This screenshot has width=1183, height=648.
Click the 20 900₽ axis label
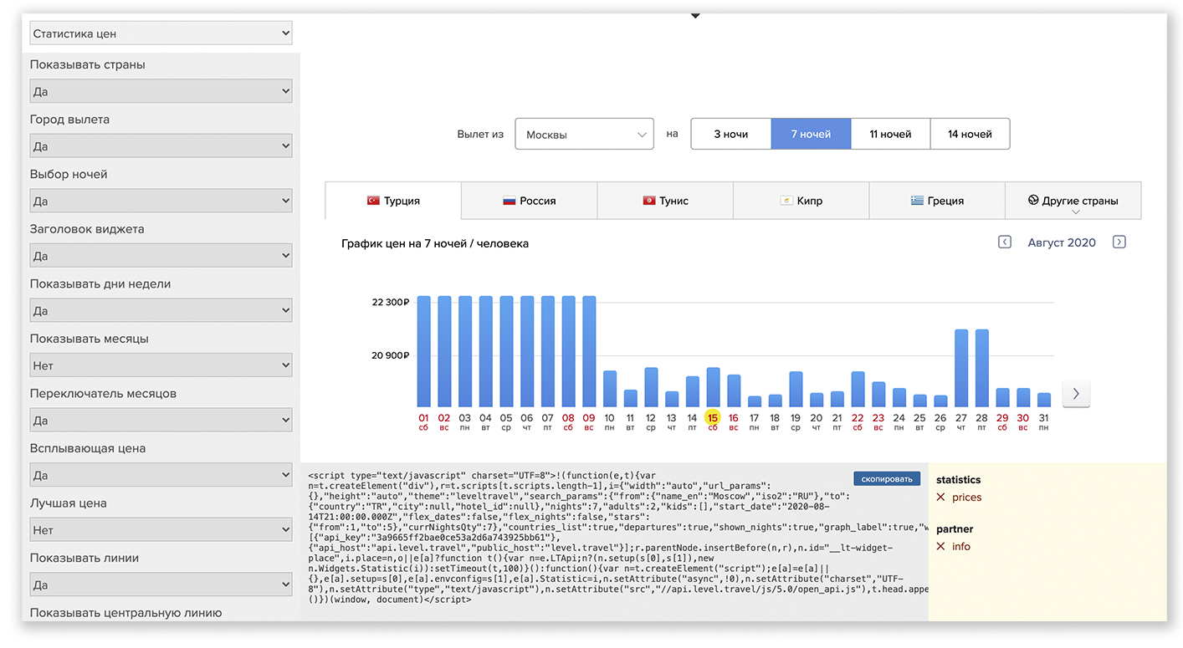coord(390,355)
